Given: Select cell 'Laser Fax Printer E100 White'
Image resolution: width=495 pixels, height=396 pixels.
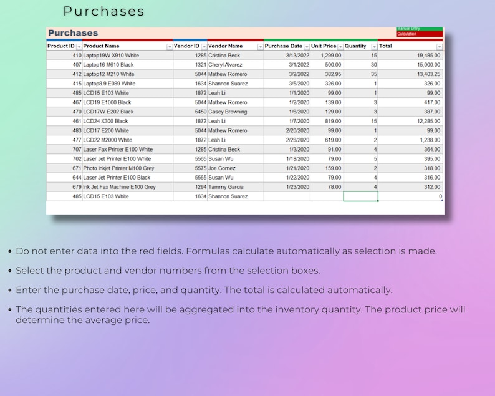Looking at the screenshot, I should pos(128,150).
